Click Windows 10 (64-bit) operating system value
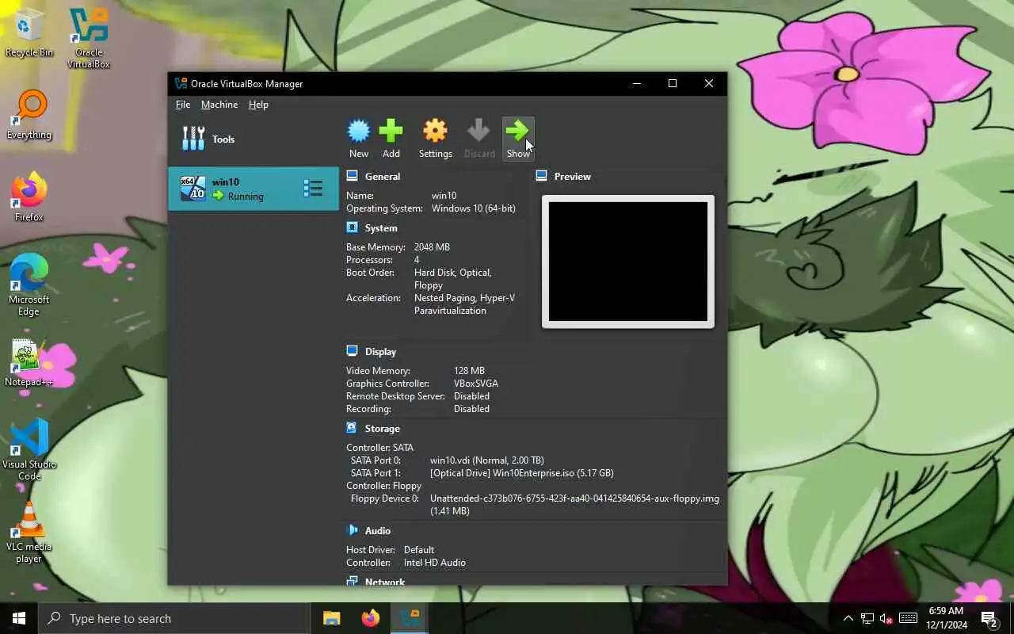The image size is (1014, 634). tap(474, 208)
